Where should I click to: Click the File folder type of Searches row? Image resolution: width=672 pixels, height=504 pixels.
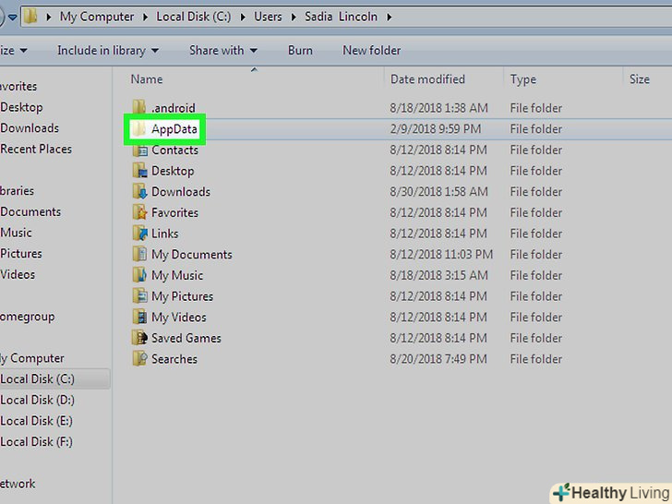(535, 359)
